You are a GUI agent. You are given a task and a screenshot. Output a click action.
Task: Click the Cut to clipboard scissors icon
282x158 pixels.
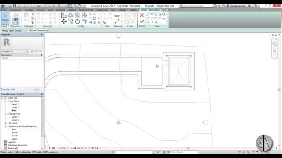tap(33, 14)
